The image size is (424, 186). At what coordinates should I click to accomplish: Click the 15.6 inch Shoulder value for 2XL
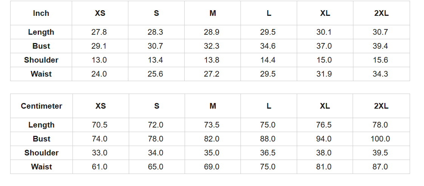(x=380, y=60)
